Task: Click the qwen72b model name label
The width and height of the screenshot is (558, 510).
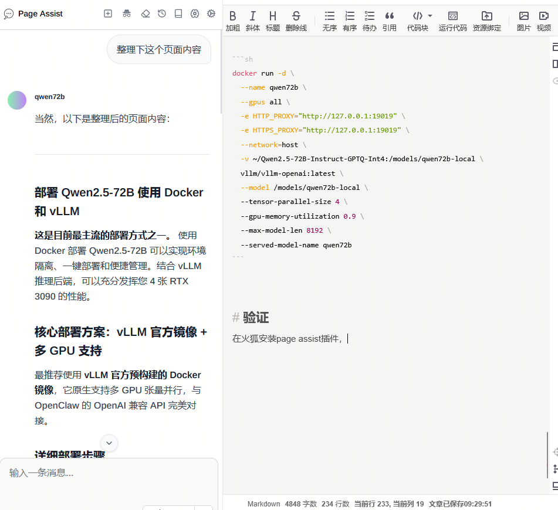Action: coord(49,97)
